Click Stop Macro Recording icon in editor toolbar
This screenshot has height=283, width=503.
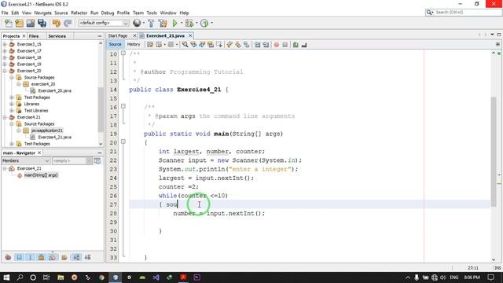pos(285,45)
